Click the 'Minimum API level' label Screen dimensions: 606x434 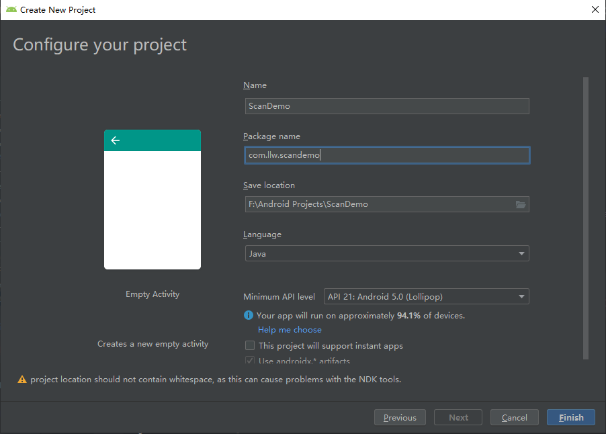[279, 297]
